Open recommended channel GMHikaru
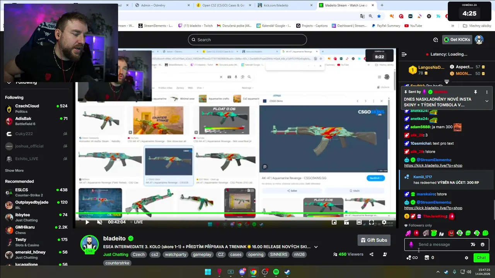 click(x=37, y=230)
